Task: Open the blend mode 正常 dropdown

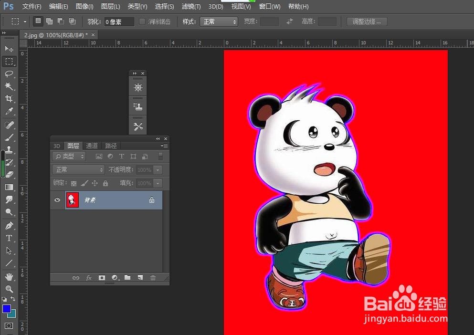Action: [79, 169]
